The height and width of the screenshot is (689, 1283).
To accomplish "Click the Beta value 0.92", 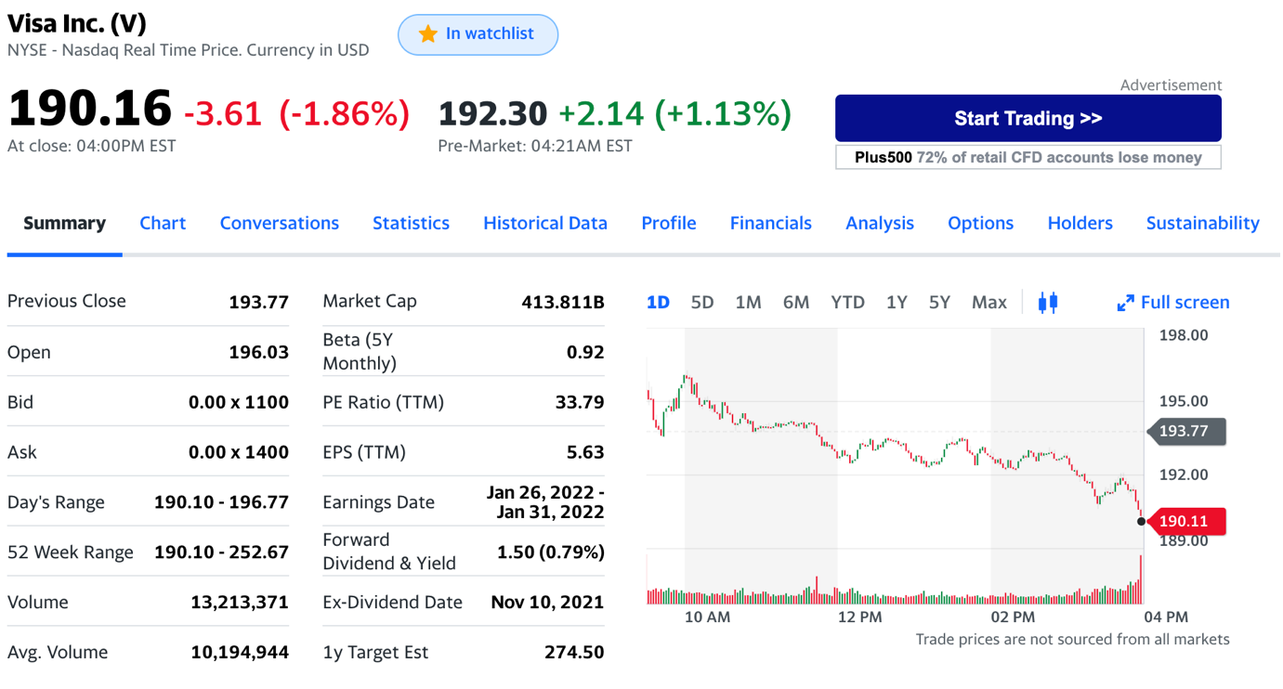I will [x=585, y=352].
